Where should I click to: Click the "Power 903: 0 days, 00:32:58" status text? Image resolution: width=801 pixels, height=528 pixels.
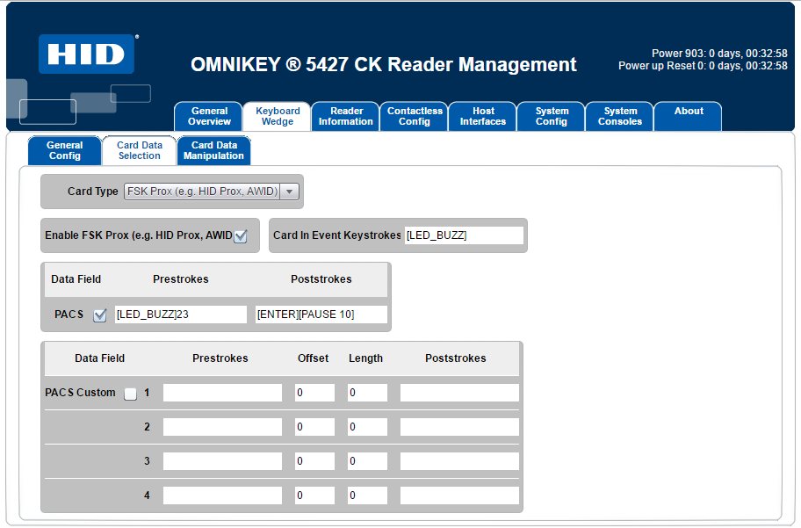click(719, 54)
